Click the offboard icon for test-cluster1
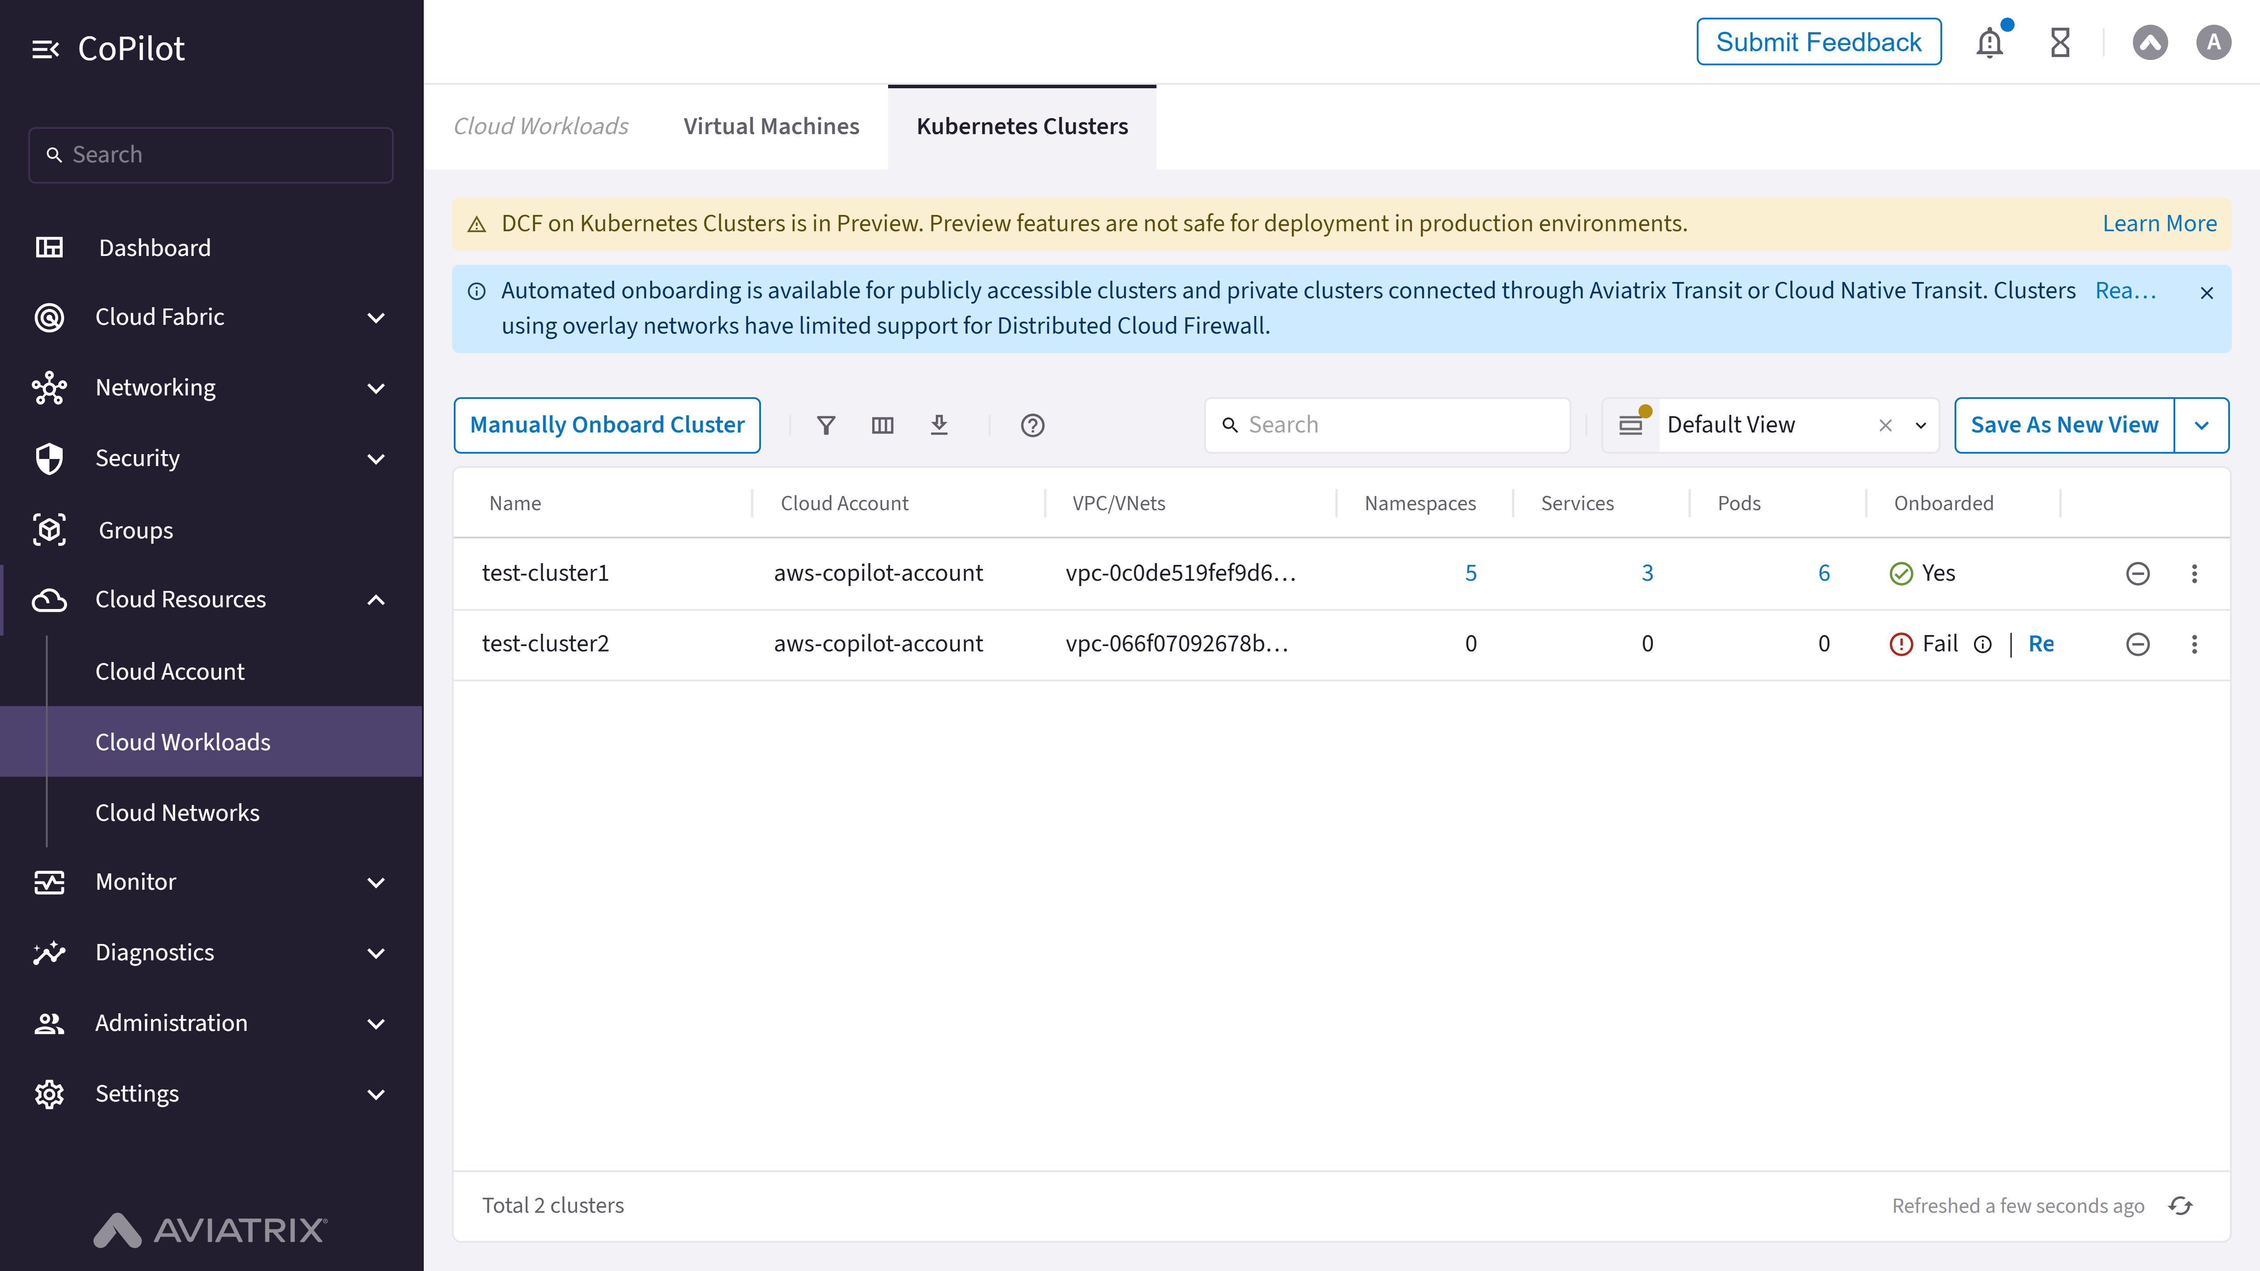This screenshot has width=2260, height=1271. pos(2138,574)
